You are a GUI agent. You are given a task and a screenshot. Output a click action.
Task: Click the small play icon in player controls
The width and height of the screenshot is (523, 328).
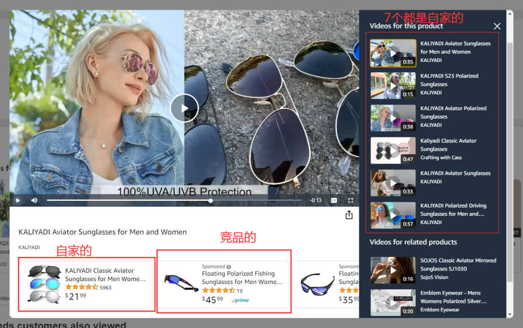(x=18, y=200)
